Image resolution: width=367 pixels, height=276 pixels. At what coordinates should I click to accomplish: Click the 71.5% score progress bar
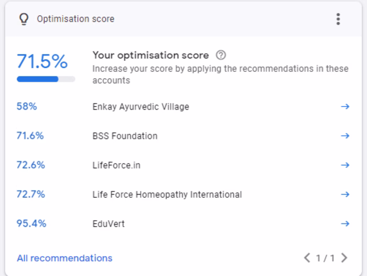(46, 79)
